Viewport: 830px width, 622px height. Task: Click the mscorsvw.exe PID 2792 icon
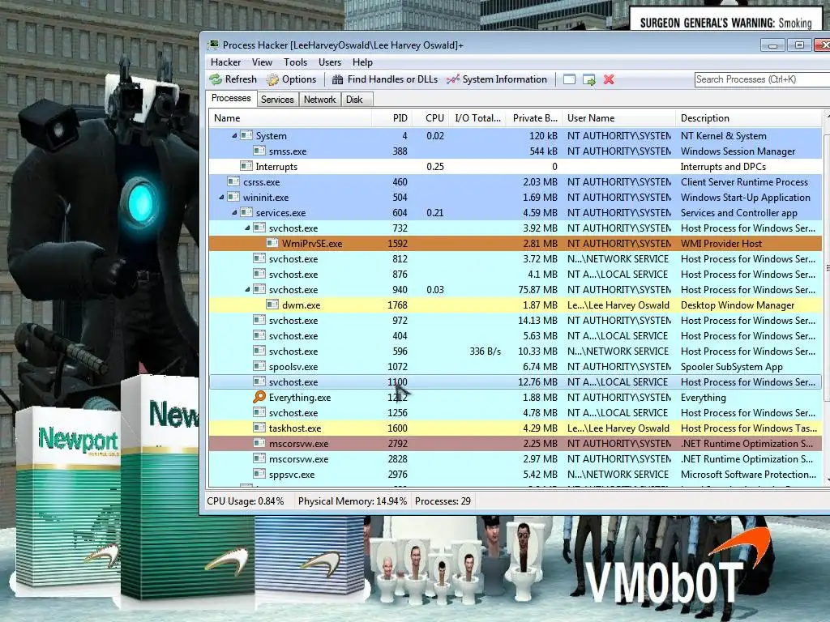pyautogui.click(x=259, y=443)
